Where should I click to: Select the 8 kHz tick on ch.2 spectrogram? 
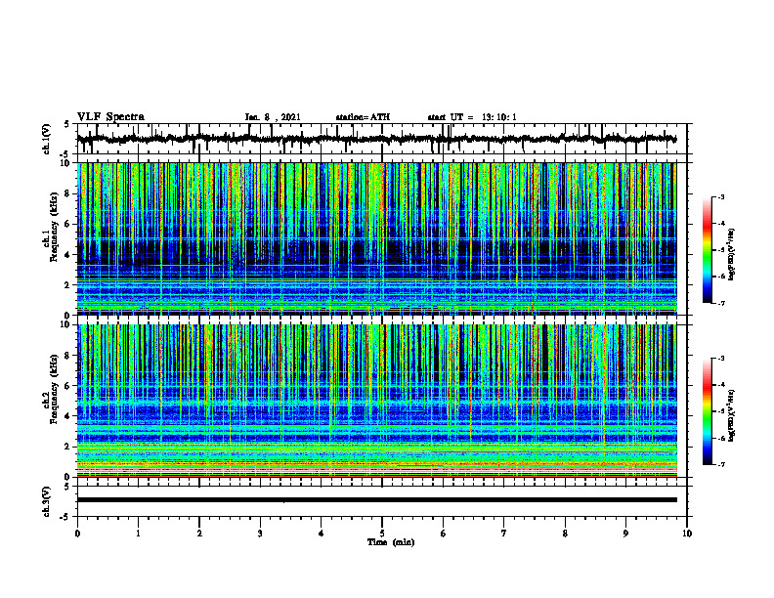point(69,356)
